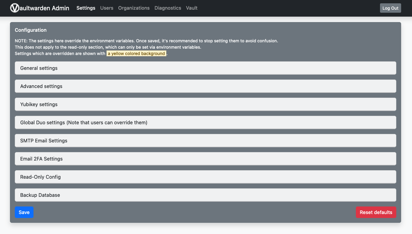The image size is (412, 234).
Task: Open the Yubikey settings panel
Action: (x=39, y=105)
